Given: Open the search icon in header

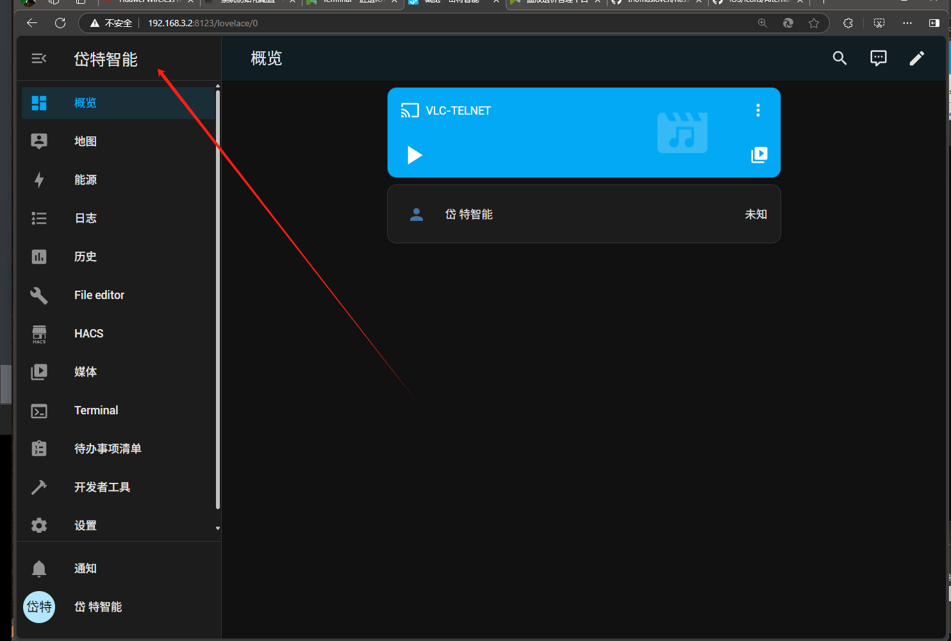Looking at the screenshot, I should (x=839, y=58).
